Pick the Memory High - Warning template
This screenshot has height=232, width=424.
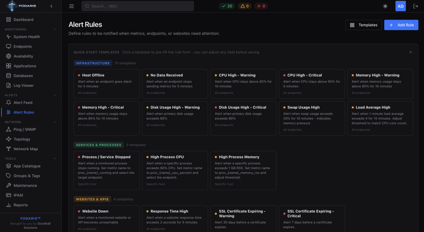(380, 84)
